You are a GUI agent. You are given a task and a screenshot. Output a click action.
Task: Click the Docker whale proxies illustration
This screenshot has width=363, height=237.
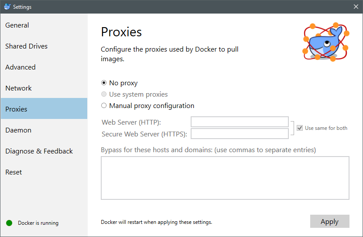tap(326, 42)
